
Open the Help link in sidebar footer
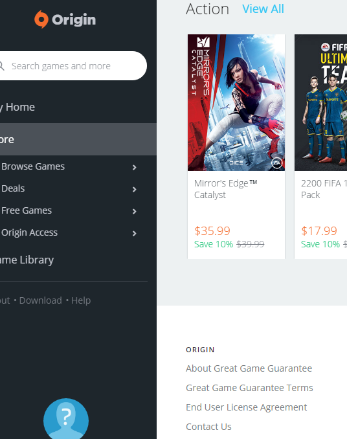[x=81, y=300]
